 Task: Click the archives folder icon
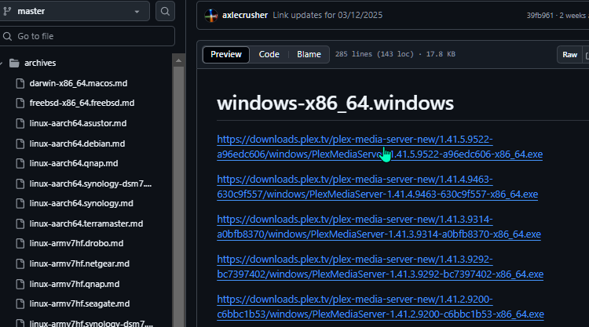14,63
